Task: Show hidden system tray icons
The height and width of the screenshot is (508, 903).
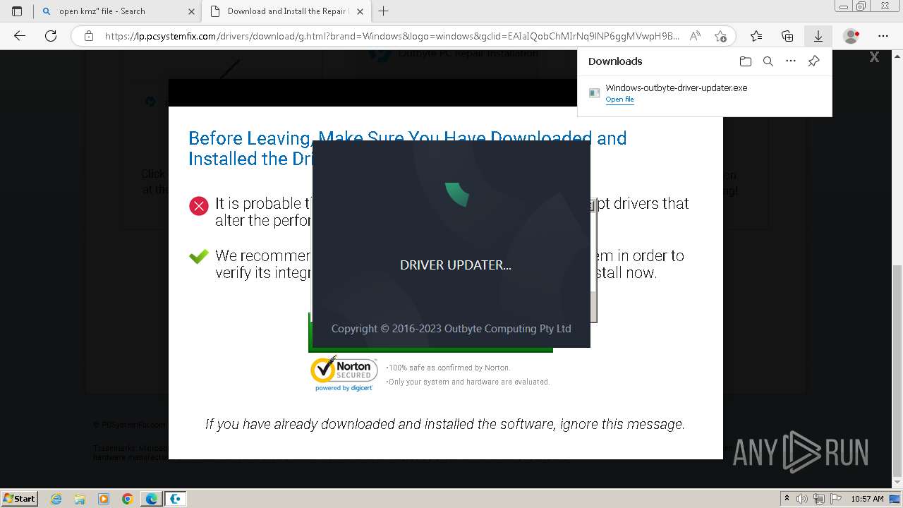Action: (787, 499)
